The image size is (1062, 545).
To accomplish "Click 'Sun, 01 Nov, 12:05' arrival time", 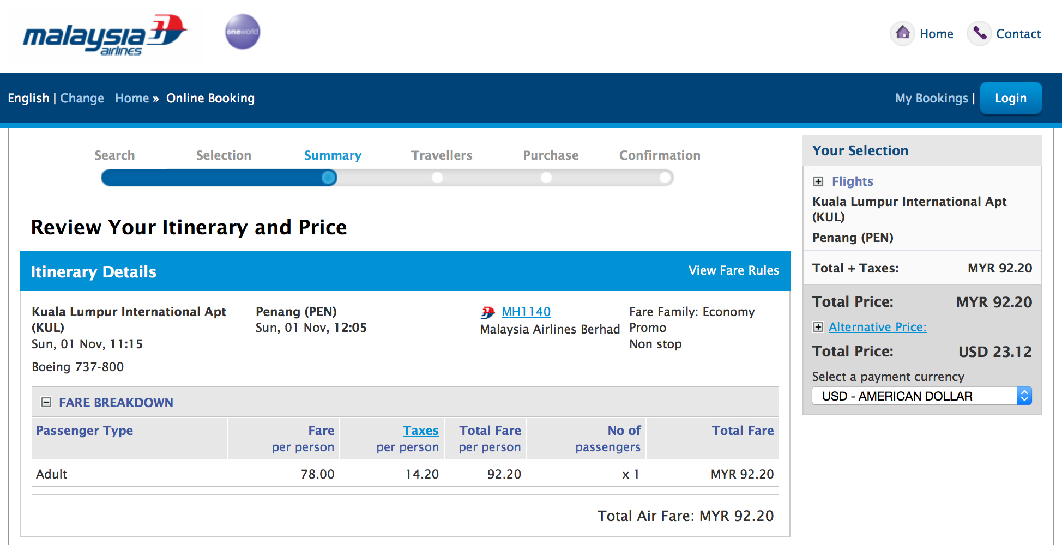I will pyautogui.click(x=311, y=328).
